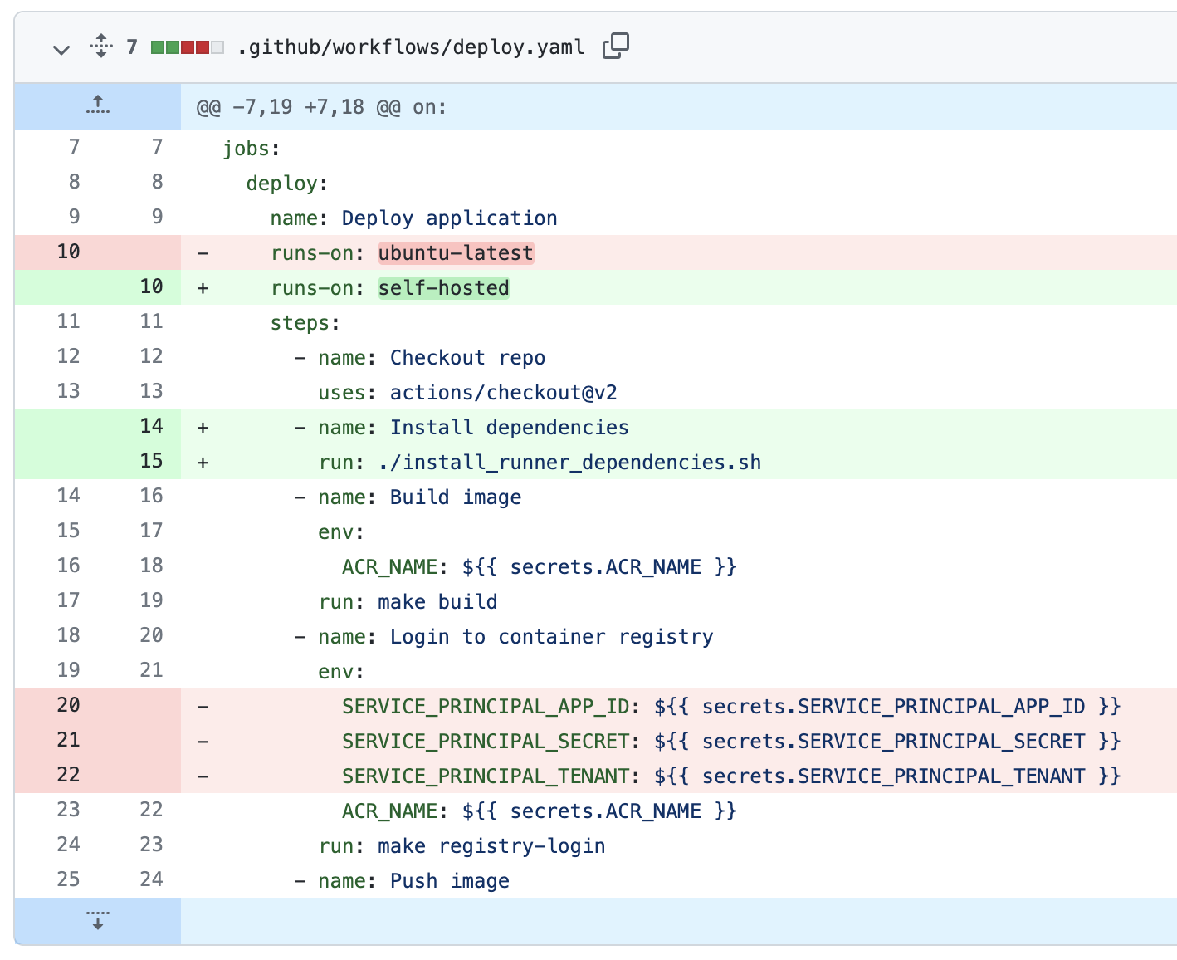Image resolution: width=1177 pixels, height=960 pixels.
Task: Click the four-arrow drag icon beside the chevron
Action: (100, 47)
